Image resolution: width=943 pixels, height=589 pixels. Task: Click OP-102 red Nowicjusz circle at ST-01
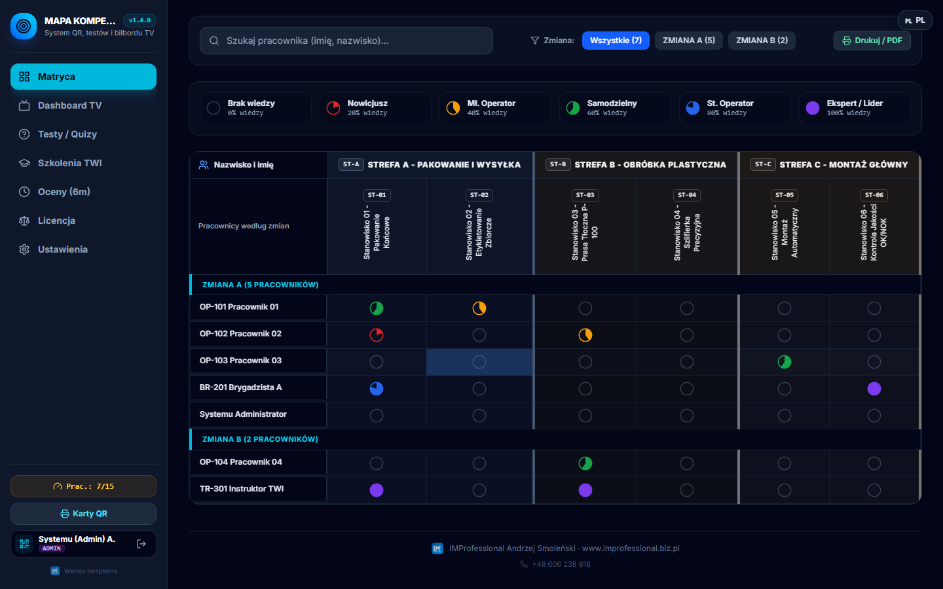[377, 335]
